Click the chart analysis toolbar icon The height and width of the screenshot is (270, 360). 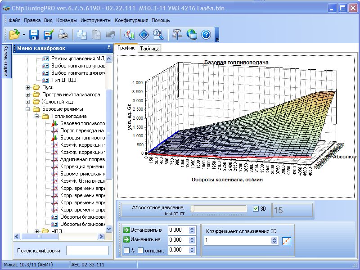[130, 34]
